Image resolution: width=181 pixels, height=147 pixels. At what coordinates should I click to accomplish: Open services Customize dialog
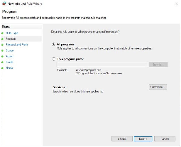tap(158, 87)
